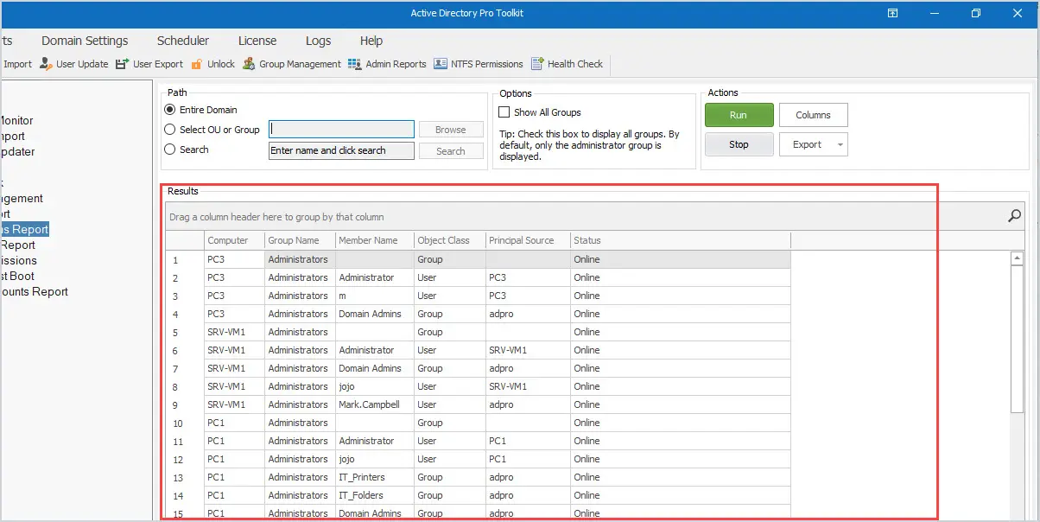Click member name 'm' in row 3
1040x522 pixels.
coord(374,296)
